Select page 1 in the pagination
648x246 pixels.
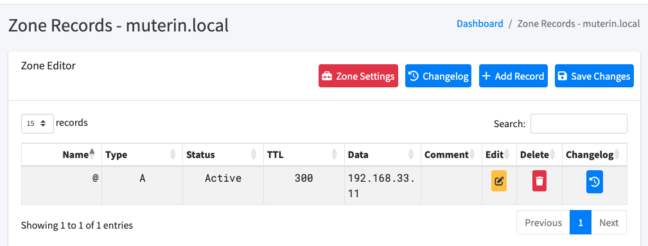[x=581, y=222]
